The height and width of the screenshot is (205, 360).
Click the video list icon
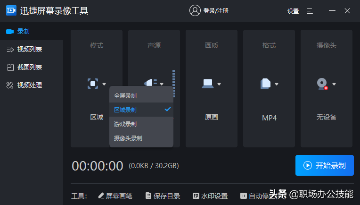(10, 50)
